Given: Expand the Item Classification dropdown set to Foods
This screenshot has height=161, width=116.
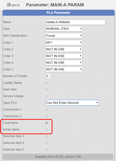Looking at the screenshot, I should coord(64,36).
